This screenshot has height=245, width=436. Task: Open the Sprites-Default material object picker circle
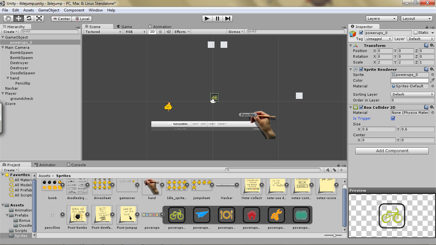tap(432, 86)
